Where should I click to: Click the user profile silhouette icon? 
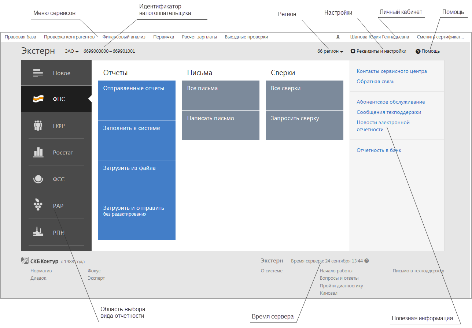338,37
